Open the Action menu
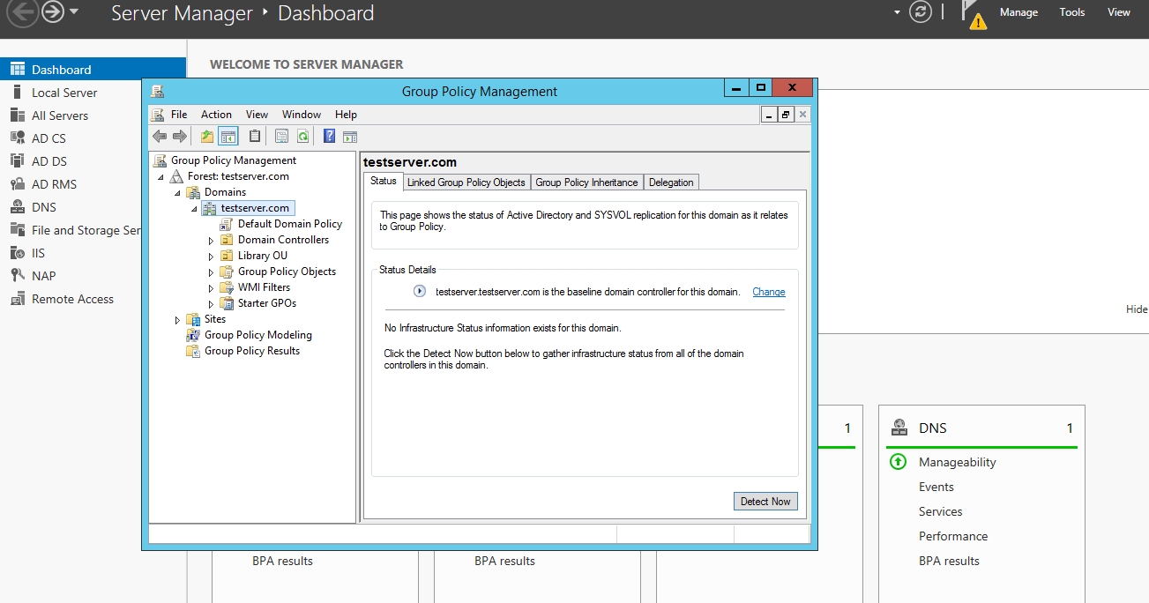This screenshot has width=1149, height=603. (216, 115)
